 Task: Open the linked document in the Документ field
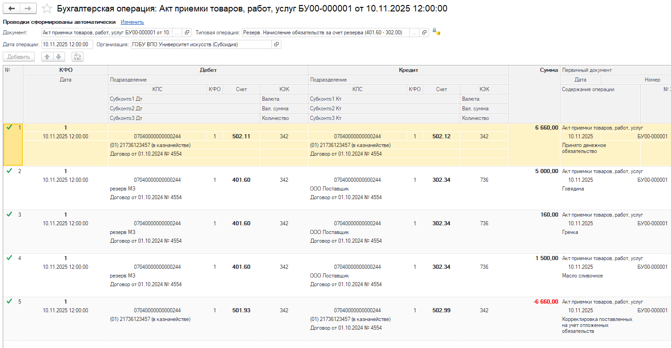point(187,33)
